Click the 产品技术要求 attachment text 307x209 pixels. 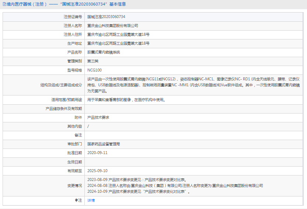coord(98,117)
